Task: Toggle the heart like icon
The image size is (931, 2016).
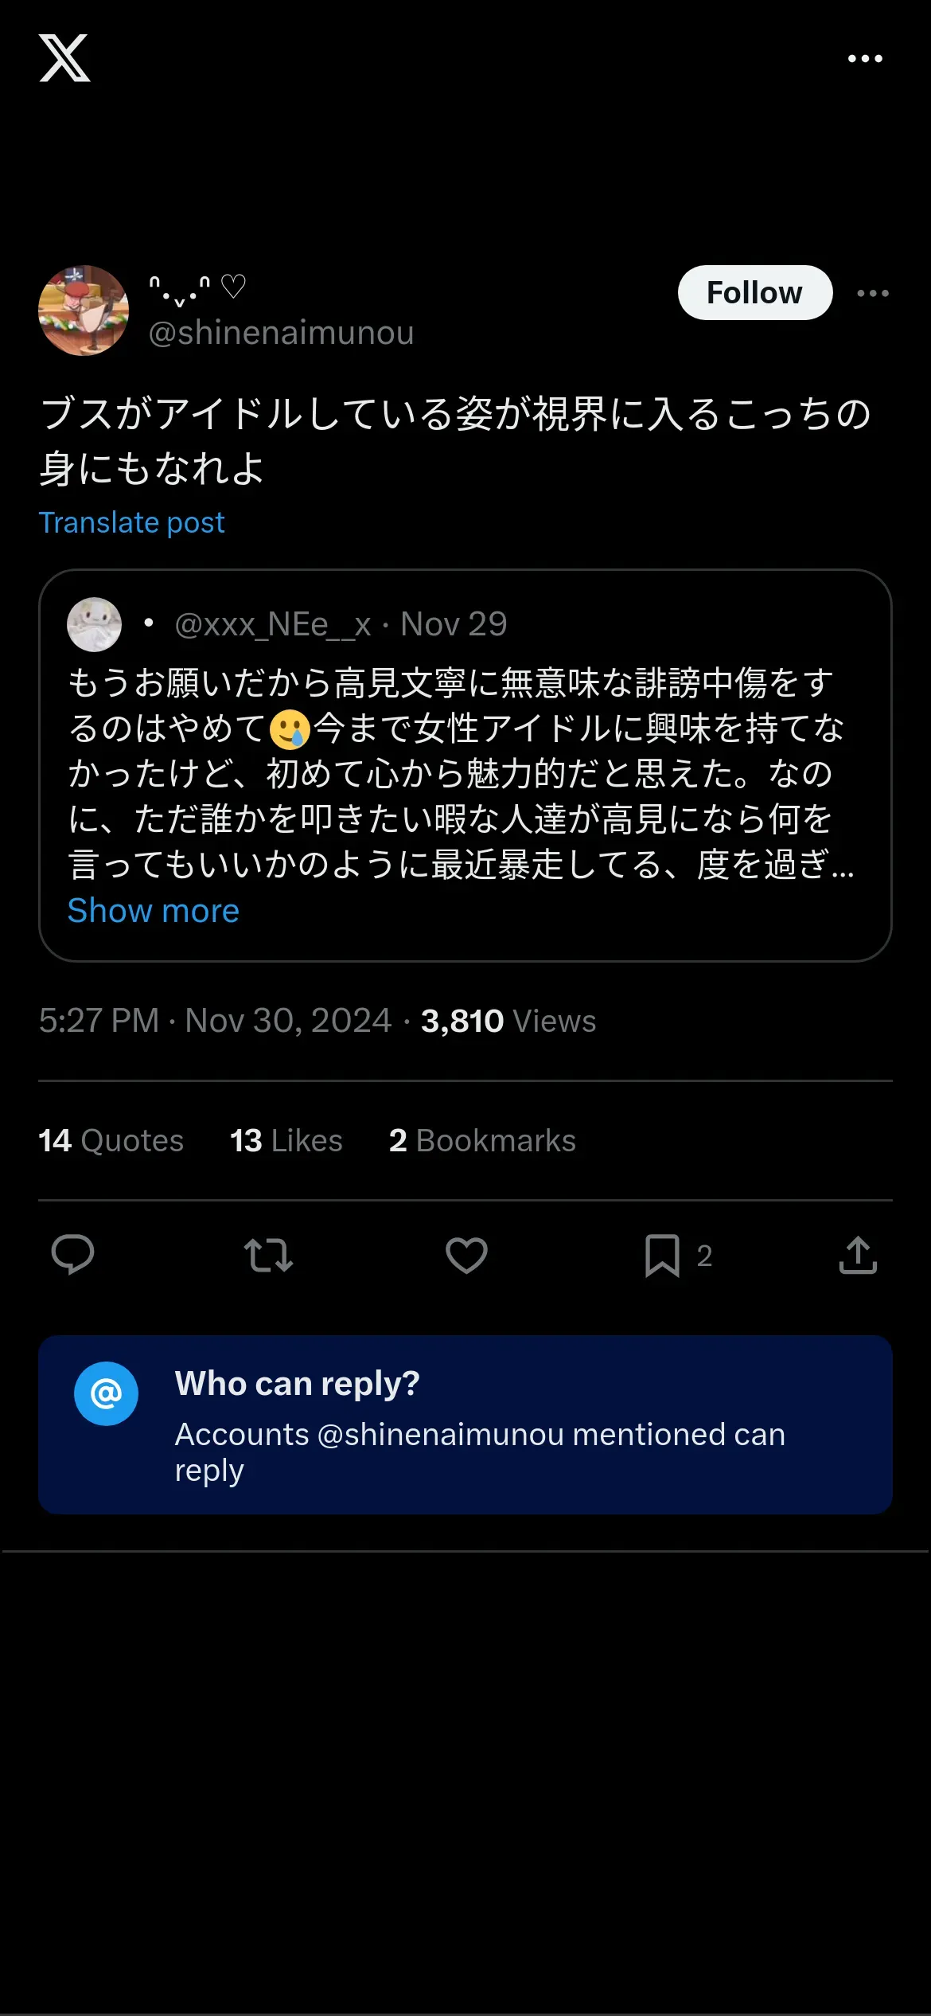Action: 466,1255
